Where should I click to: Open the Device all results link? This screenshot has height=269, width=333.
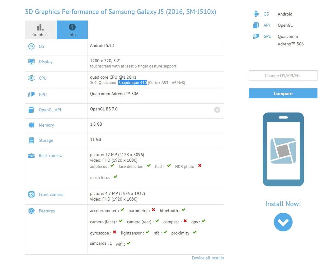[208, 258]
